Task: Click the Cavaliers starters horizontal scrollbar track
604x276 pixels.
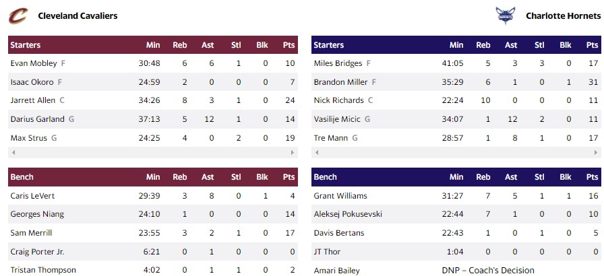Action: tap(153, 153)
